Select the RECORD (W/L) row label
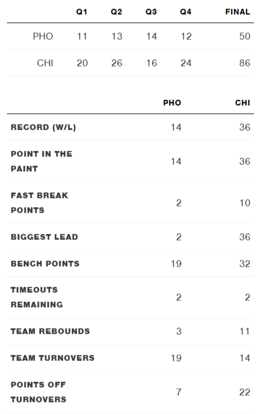This screenshot has width=263, height=414. pos(43,127)
